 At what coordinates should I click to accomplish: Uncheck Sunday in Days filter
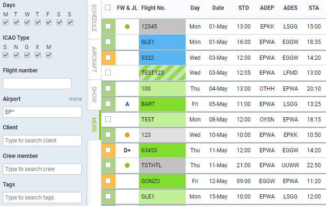[70, 22]
